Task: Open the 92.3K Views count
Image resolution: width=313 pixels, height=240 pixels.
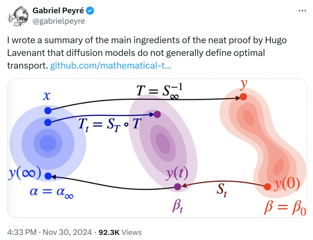Action: (120, 232)
